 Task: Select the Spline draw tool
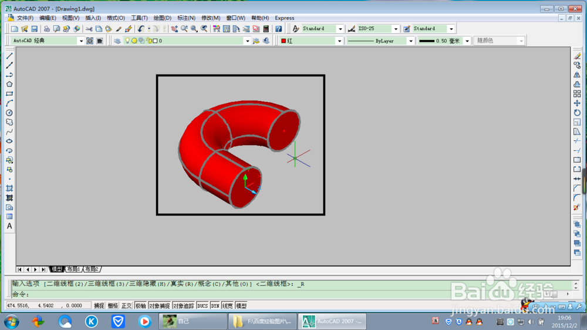[9, 132]
